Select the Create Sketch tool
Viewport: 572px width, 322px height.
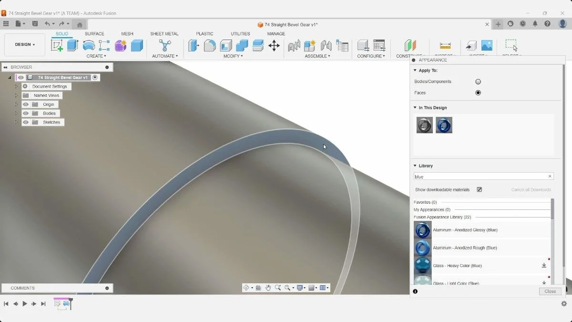[x=57, y=45]
